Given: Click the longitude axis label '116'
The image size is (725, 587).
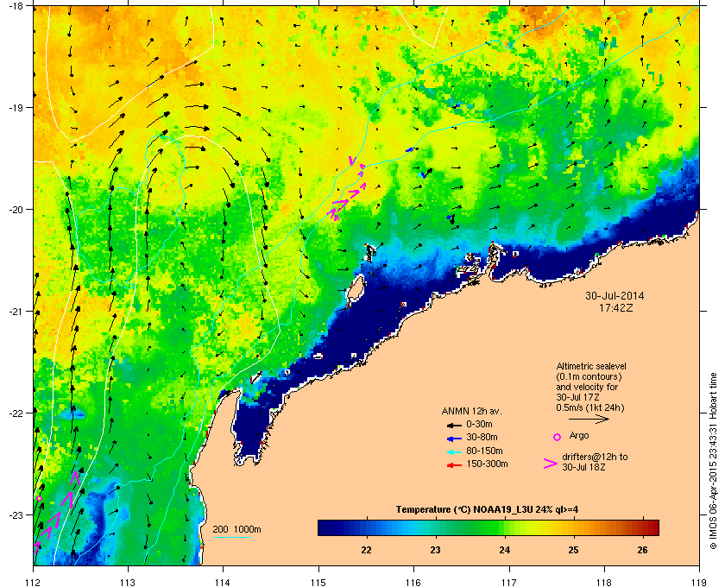Looking at the screenshot, I should point(413,583).
